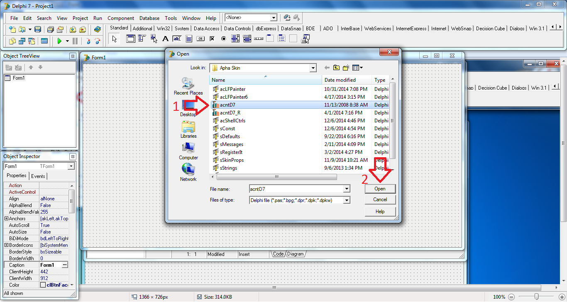Open the Look in folder dropdown
This screenshot has height=302, width=567.
coord(313,67)
